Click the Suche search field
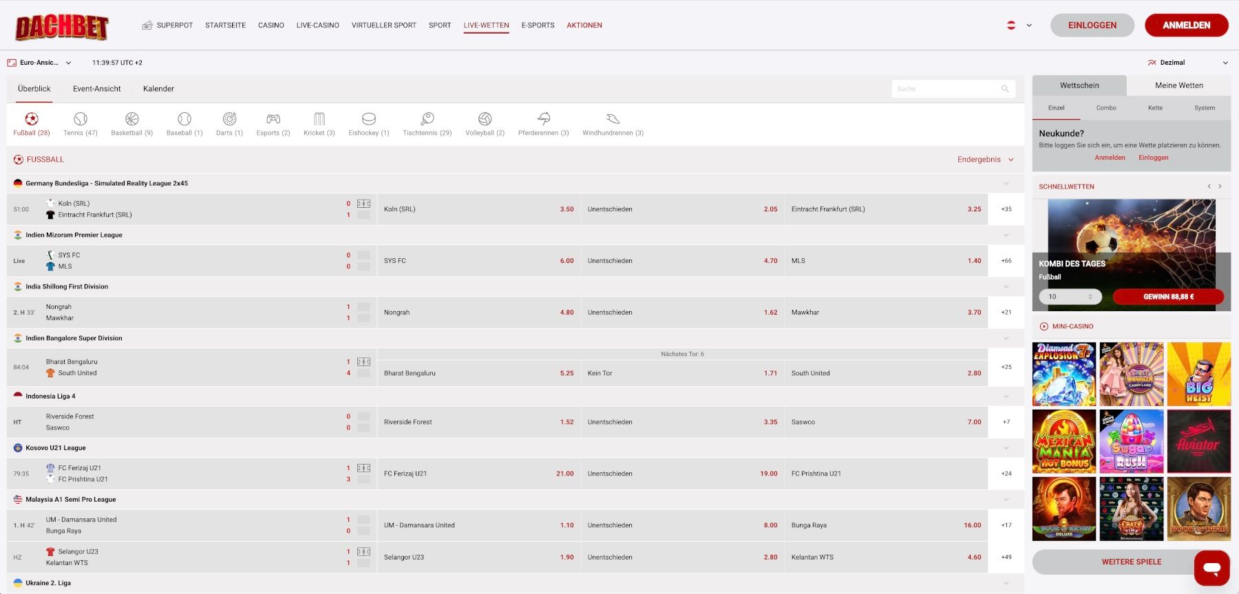Viewport: 1239px width, 594px height. point(946,89)
